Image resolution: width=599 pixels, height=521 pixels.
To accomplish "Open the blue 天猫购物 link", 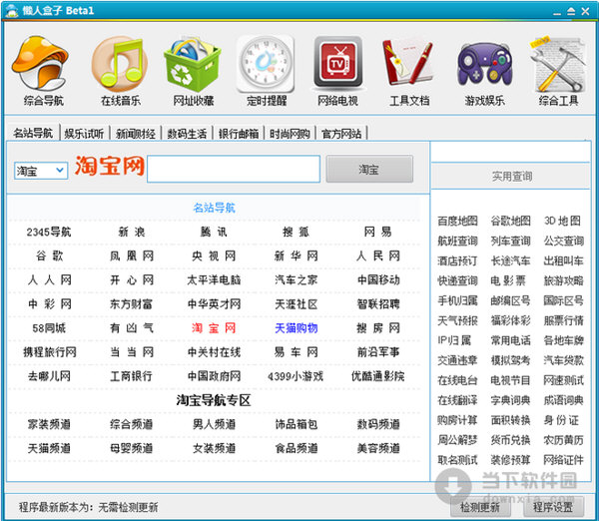I will click(x=296, y=328).
